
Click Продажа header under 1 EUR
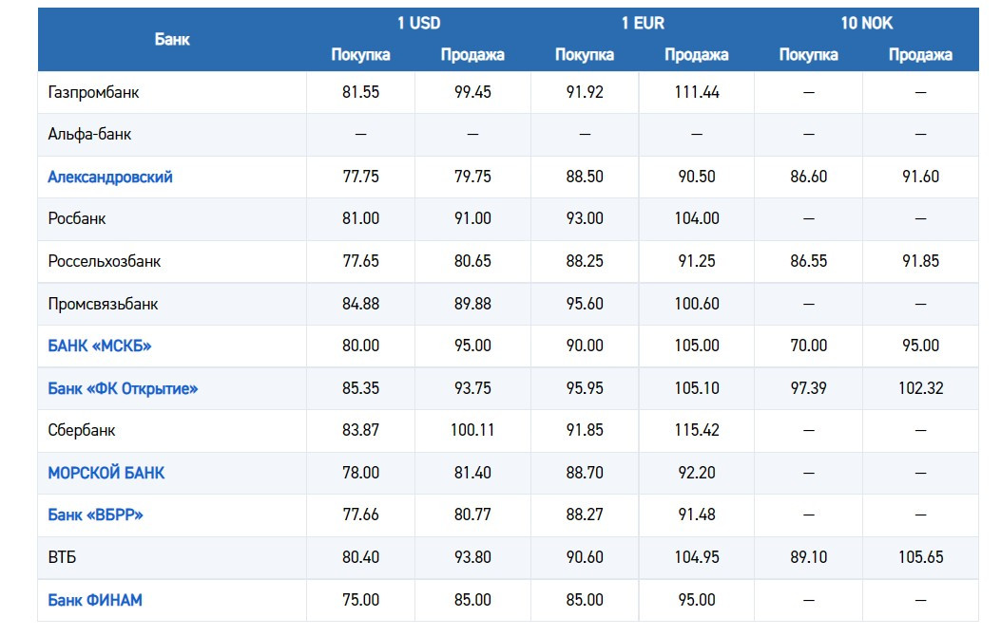[x=696, y=54]
